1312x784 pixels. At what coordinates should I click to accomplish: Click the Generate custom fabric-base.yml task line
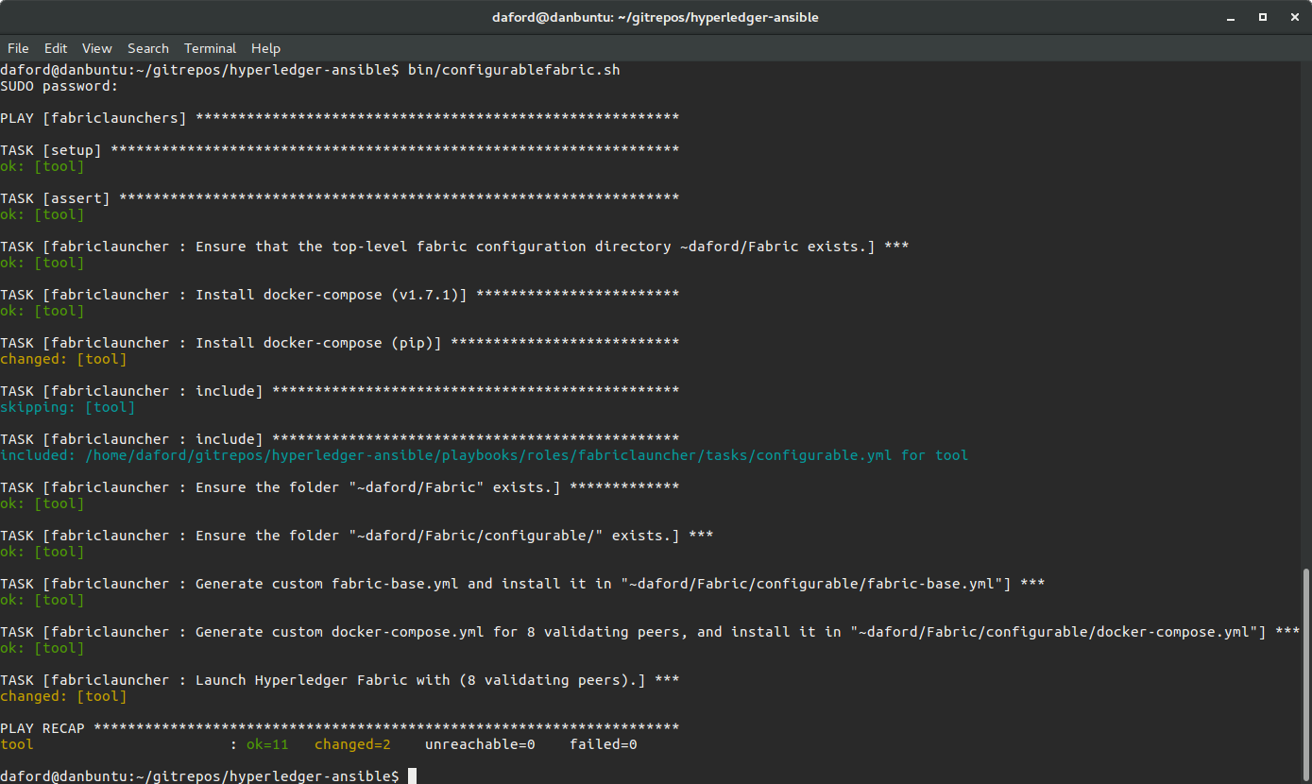(522, 584)
